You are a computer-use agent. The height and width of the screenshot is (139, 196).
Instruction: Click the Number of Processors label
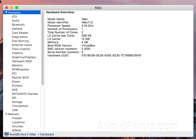pos(63,29)
